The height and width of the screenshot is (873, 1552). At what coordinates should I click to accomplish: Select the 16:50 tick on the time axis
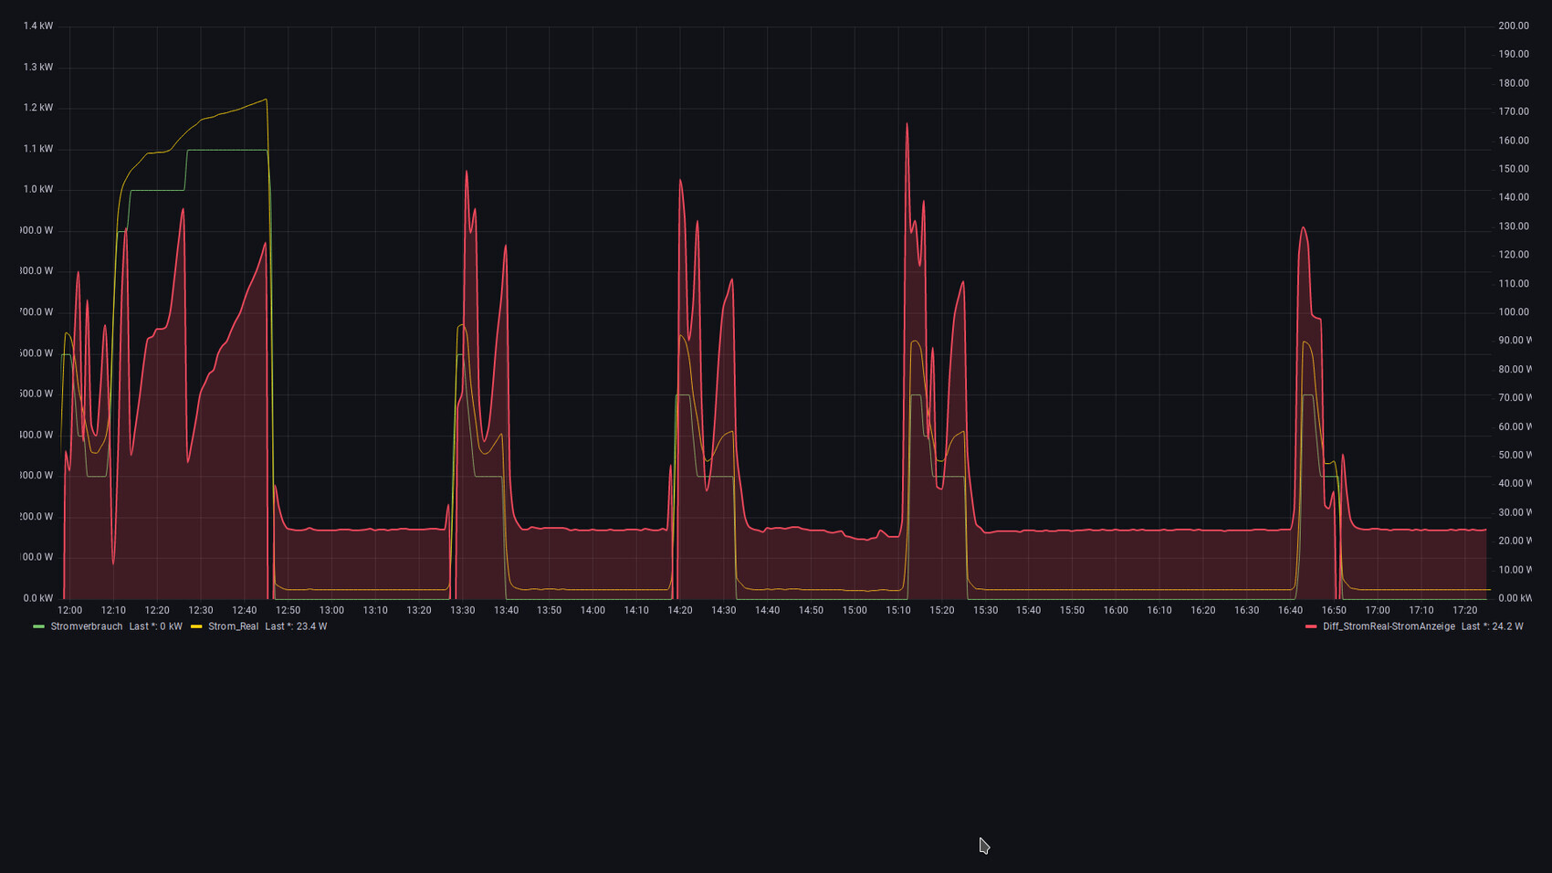point(1334,610)
